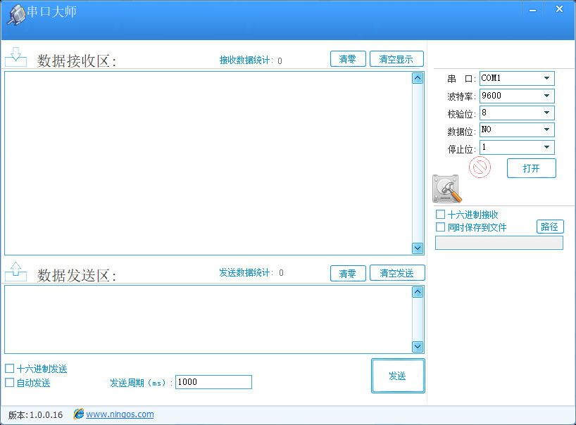Enable 同时保存到文件 save-to-file option
This screenshot has height=425, width=576.
[x=441, y=226]
